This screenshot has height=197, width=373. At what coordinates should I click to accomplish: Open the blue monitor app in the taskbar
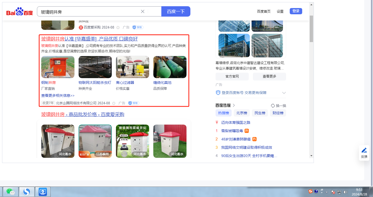coord(43,192)
